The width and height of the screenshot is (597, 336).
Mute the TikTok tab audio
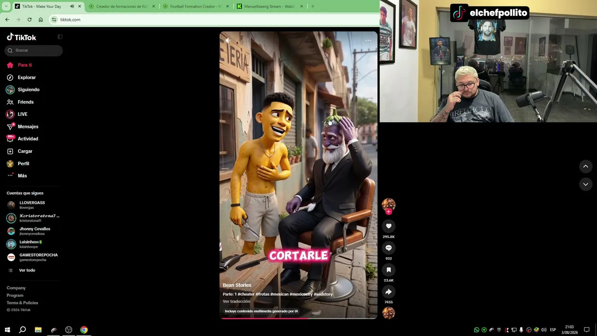tap(72, 6)
